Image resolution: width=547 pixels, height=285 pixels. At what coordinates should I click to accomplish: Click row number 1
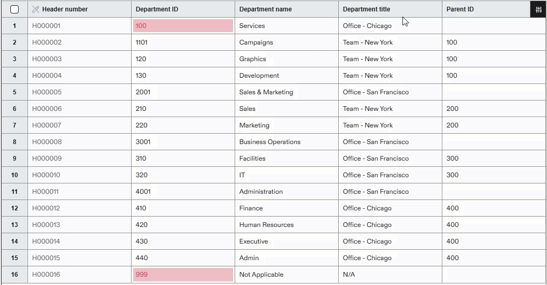[15, 26]
